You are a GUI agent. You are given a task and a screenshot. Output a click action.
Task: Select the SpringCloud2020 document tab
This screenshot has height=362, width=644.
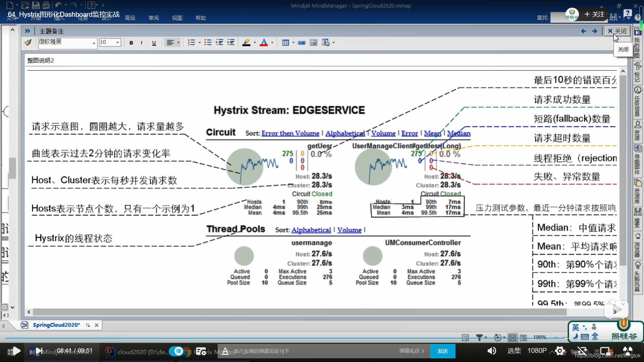click(56, 325)
